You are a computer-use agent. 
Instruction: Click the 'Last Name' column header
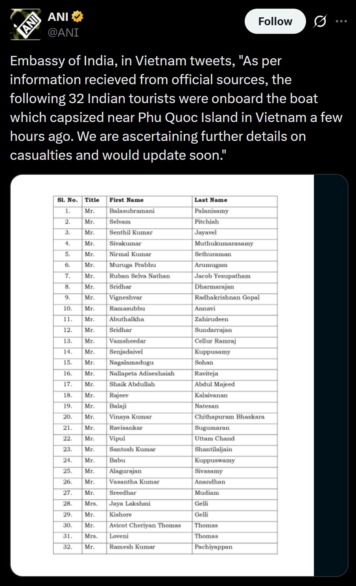click(211, 200)
